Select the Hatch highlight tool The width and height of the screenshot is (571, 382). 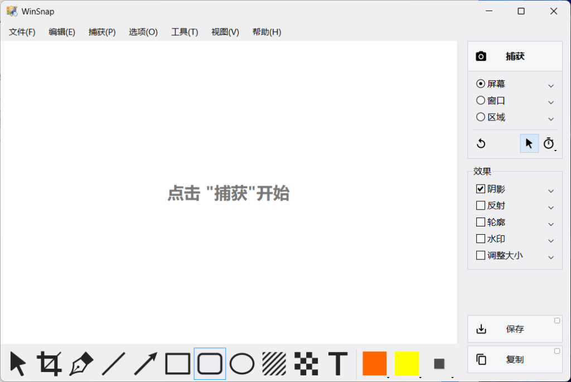click(274, 364)
